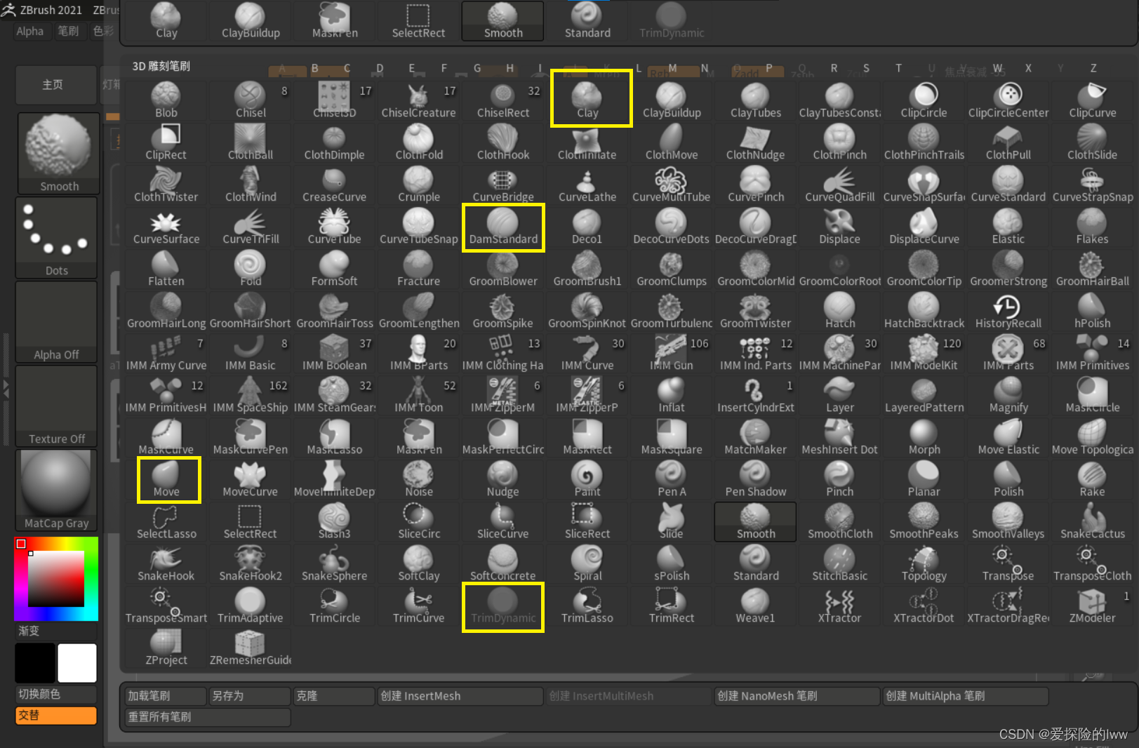
Task: Click 创建 InsertMesh button
Action: click(x=460, y=695)
